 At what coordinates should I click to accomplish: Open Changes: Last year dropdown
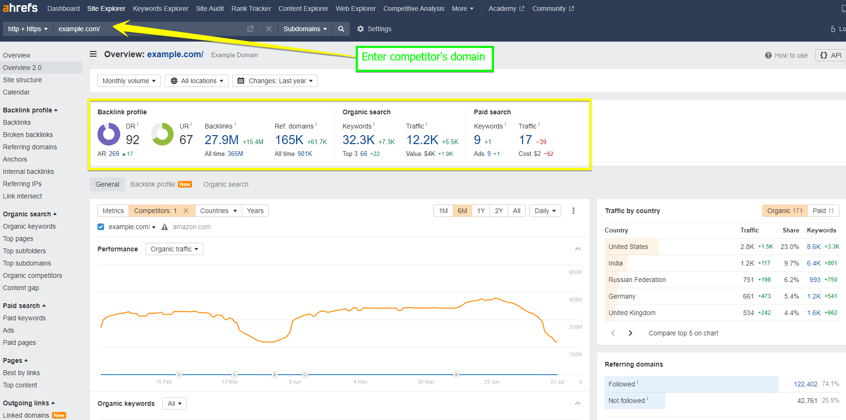pyautogui.click(x=275, y=81)
